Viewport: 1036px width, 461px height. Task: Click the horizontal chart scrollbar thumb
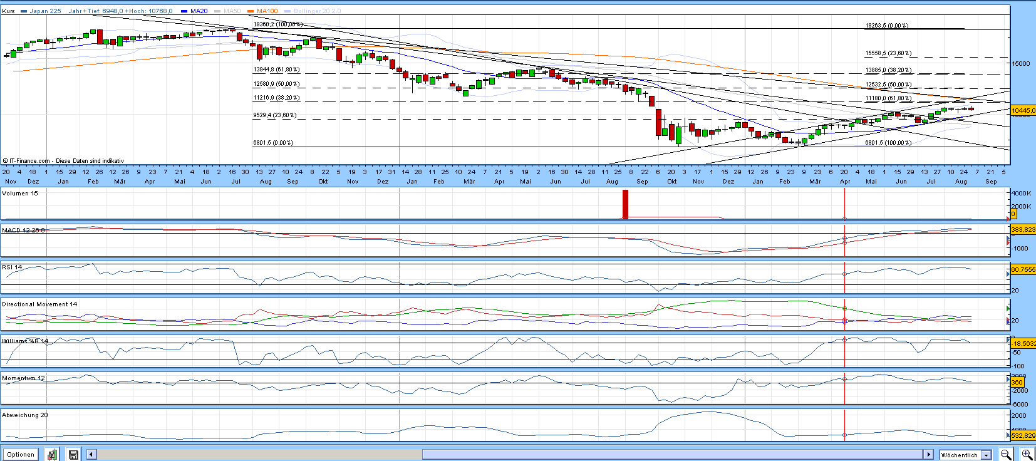(673, 455)
